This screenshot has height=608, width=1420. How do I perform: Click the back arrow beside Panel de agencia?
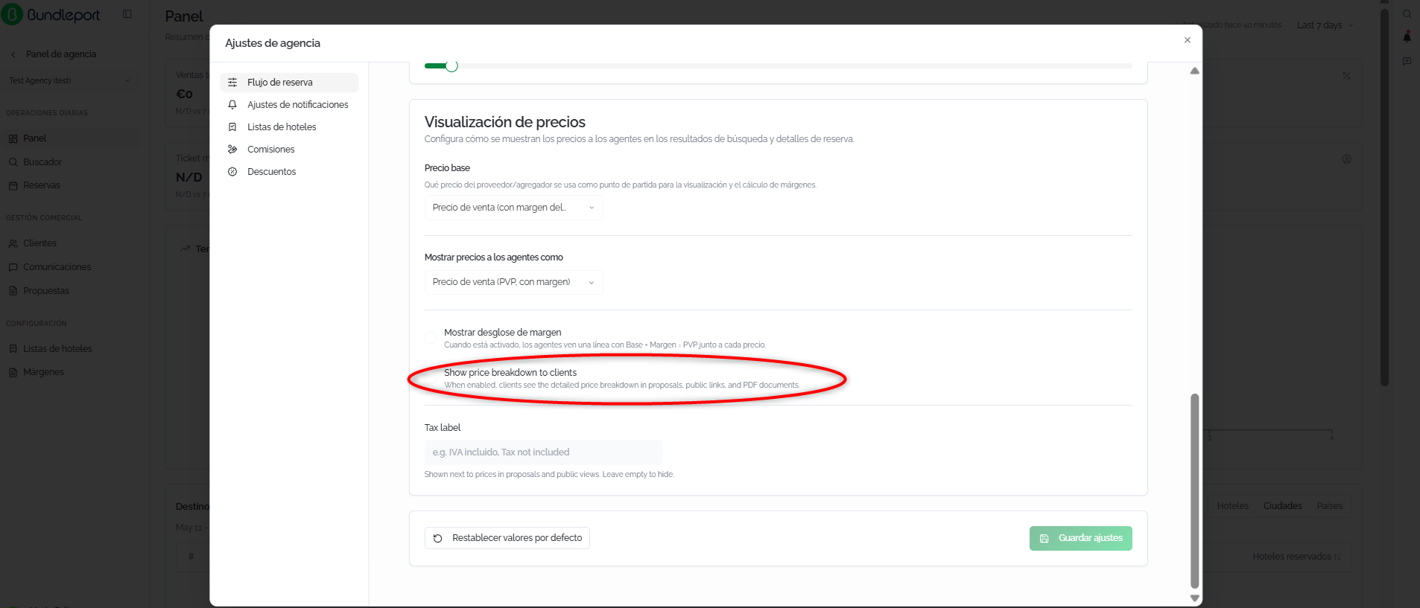click(13, 54)
